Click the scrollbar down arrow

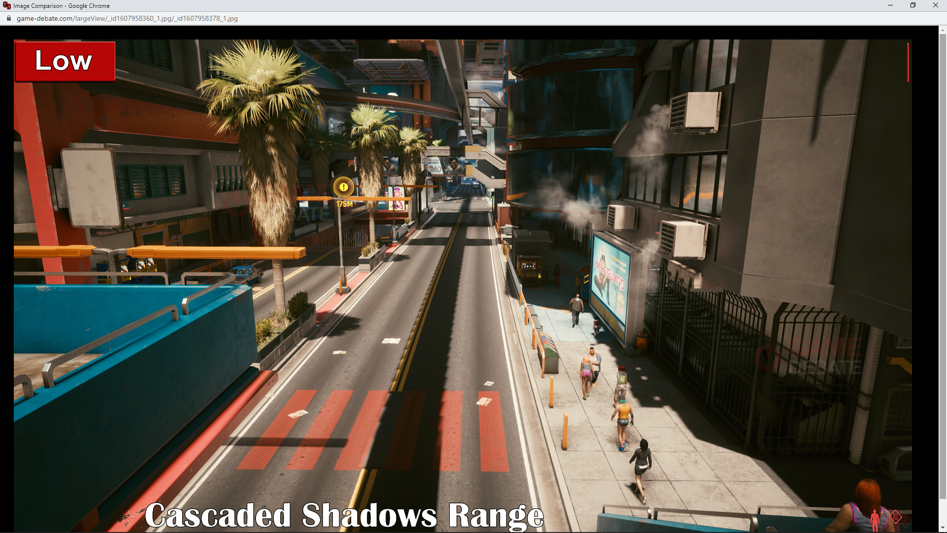(x=943, y=528)
